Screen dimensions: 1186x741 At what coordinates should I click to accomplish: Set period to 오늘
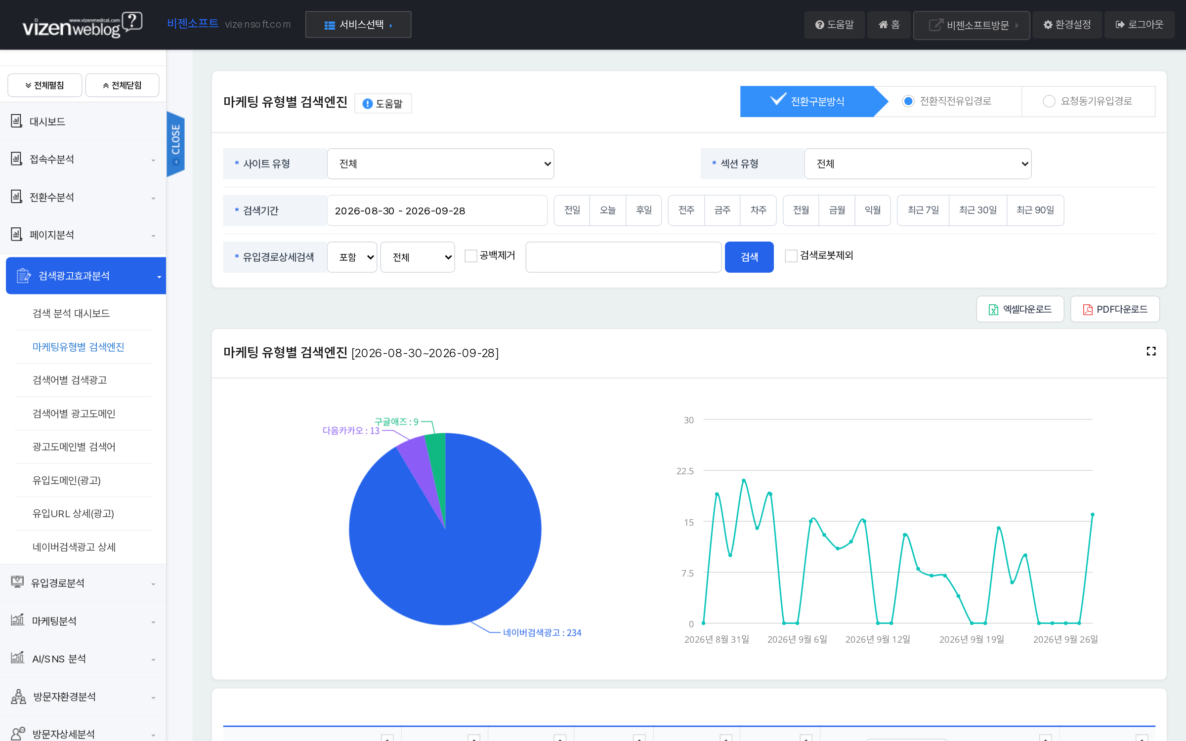pos(608,210)
